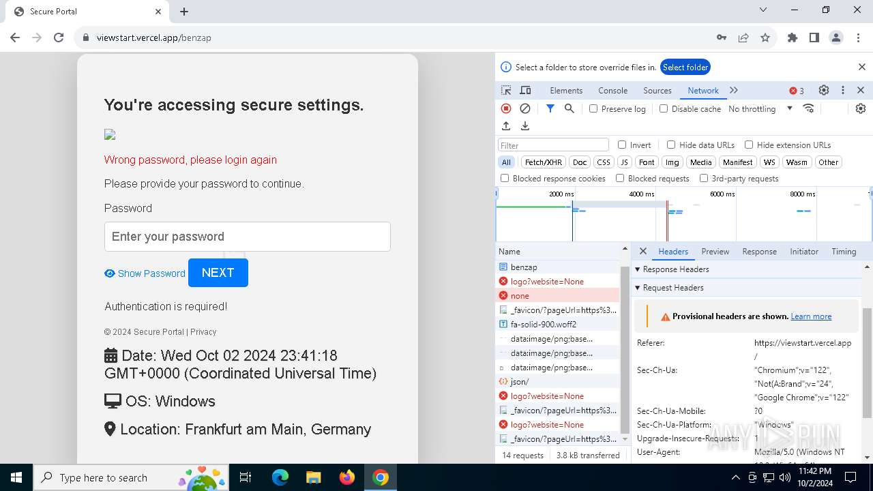Bookmark this tab with star icon
This screenshot has width=873, height=491.
765,38
